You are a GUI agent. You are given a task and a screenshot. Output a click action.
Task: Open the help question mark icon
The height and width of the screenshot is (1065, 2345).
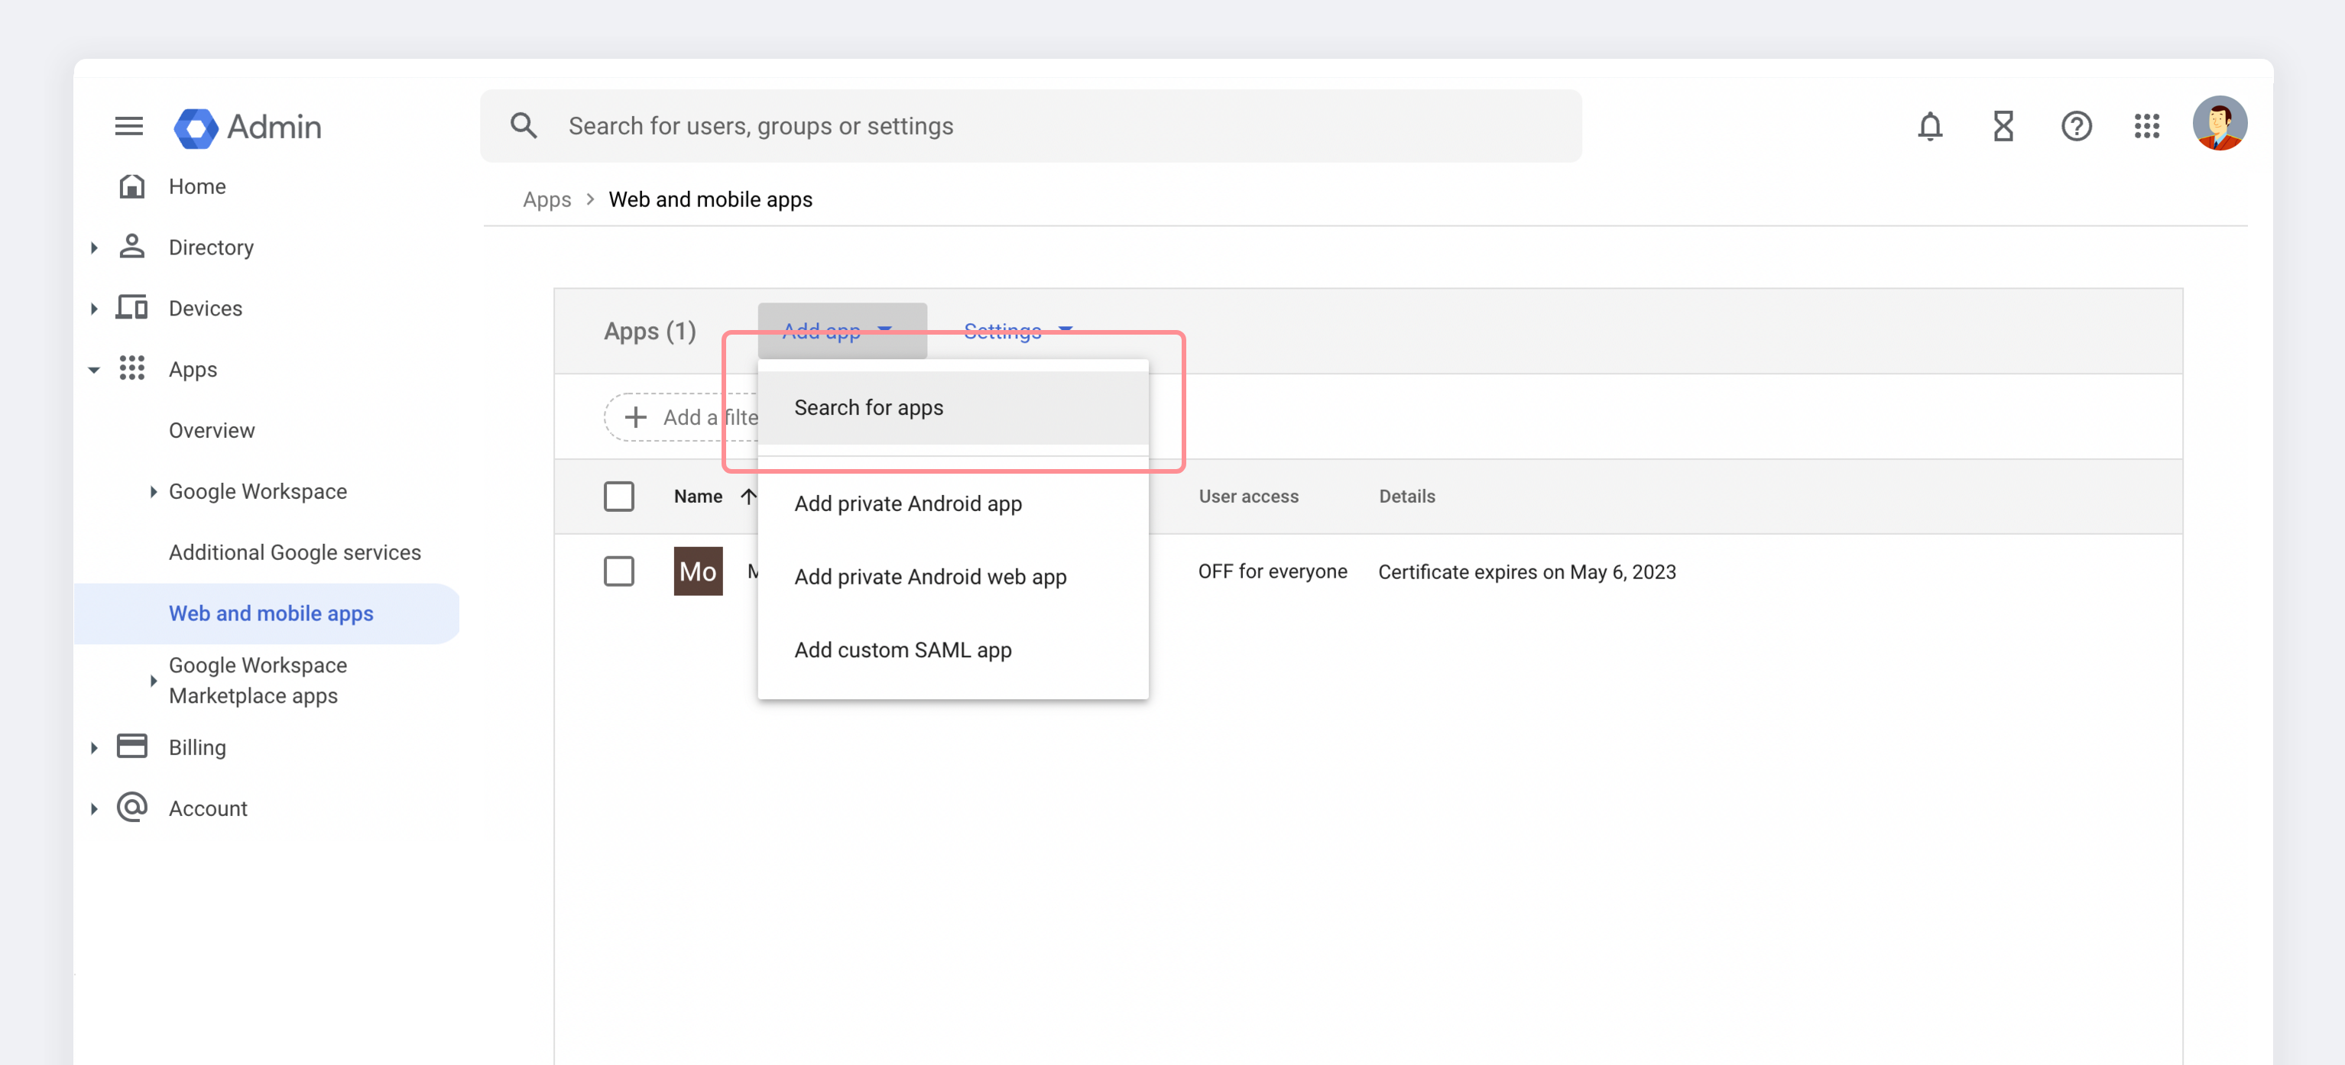2075,125
